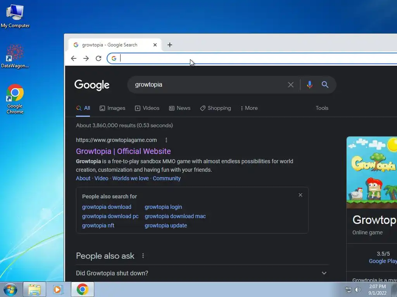Close the growtopia Google Search tab

(x=155, y=45)
